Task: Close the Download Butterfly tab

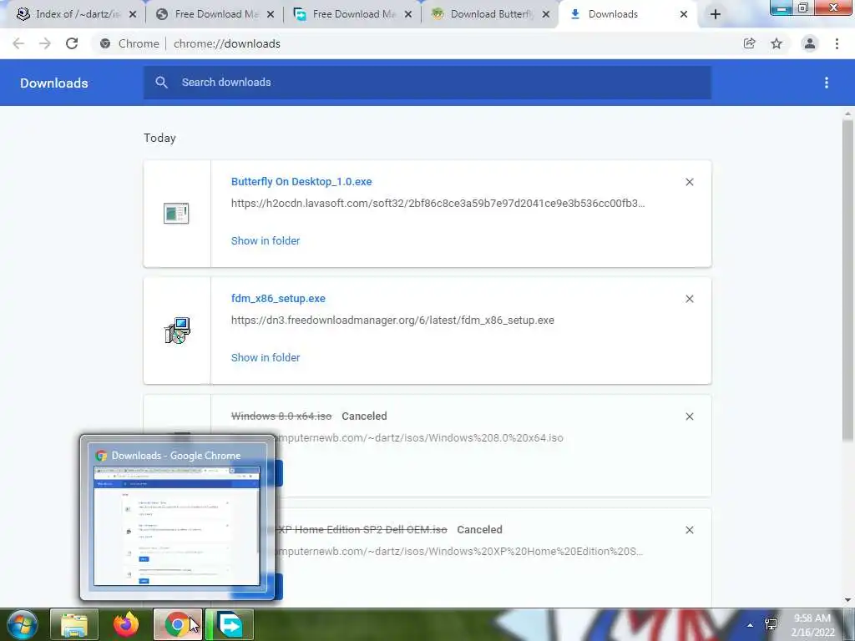Action: pyautogui.click(x=546, y=15)
